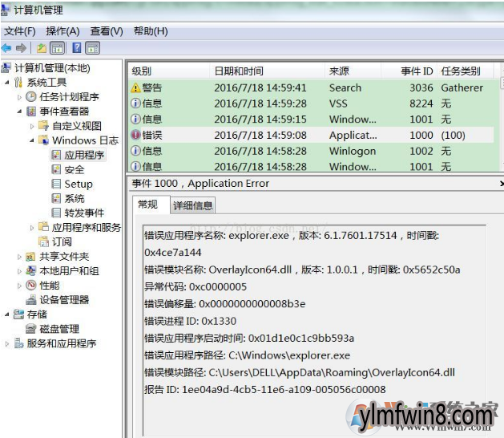
Task: Click the Forward arrow toolbar icon
Action: point(21,48)
